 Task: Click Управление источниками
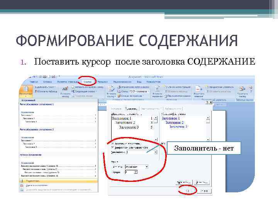(133, 87)
